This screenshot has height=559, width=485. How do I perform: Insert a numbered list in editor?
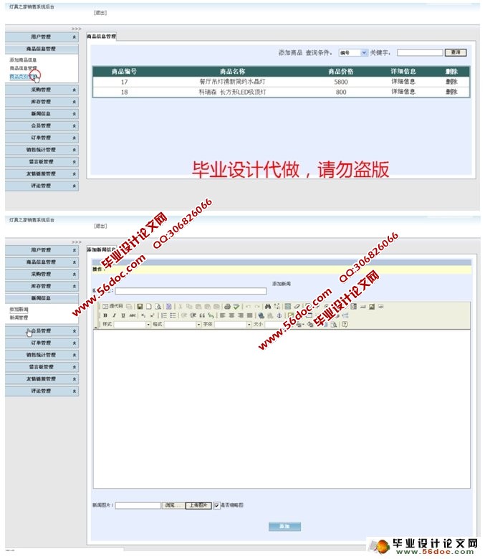coord(163,315)
